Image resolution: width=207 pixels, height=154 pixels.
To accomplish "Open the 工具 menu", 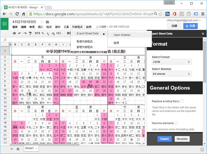I will (x=66, y=27).
